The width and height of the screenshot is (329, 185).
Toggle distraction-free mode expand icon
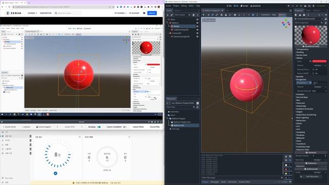pos(290,10)
